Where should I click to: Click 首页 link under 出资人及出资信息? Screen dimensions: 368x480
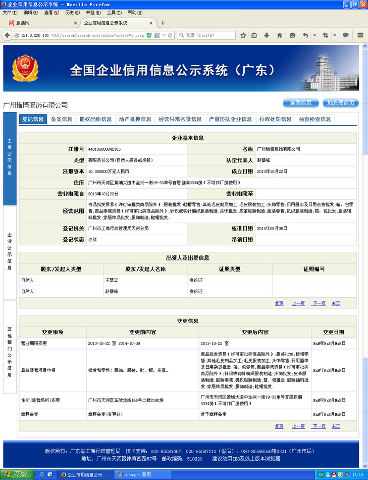279,303
